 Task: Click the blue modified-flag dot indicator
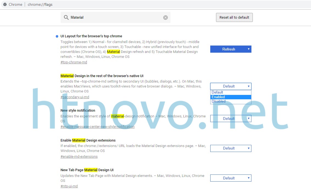click(57, 36)
